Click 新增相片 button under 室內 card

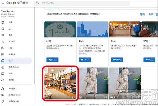(x=149, y=60)
